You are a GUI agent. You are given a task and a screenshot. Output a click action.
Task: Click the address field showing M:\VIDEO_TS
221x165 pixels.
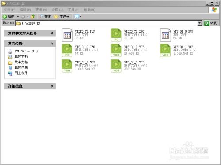pyautogui.click(x=107, y=23)
